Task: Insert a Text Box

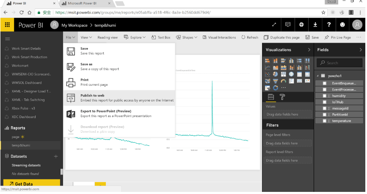Action: (x=160, y=37)
